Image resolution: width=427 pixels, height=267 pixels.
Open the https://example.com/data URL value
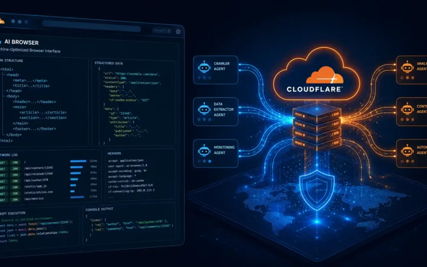tap(137, 74)
